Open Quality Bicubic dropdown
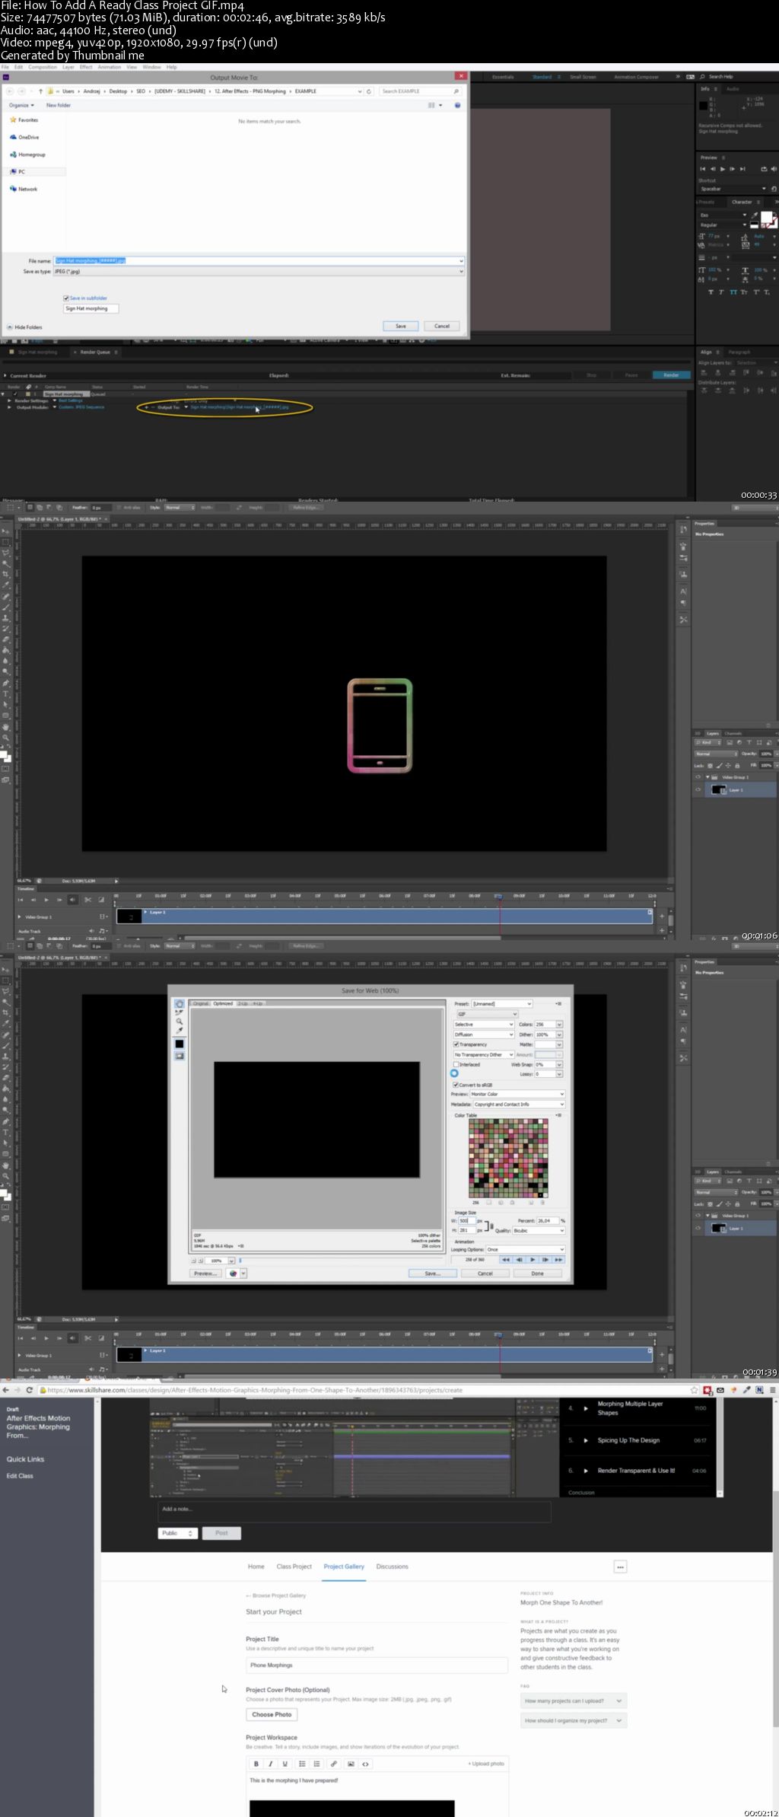 pyautogui.click(x=539, y=1230)
